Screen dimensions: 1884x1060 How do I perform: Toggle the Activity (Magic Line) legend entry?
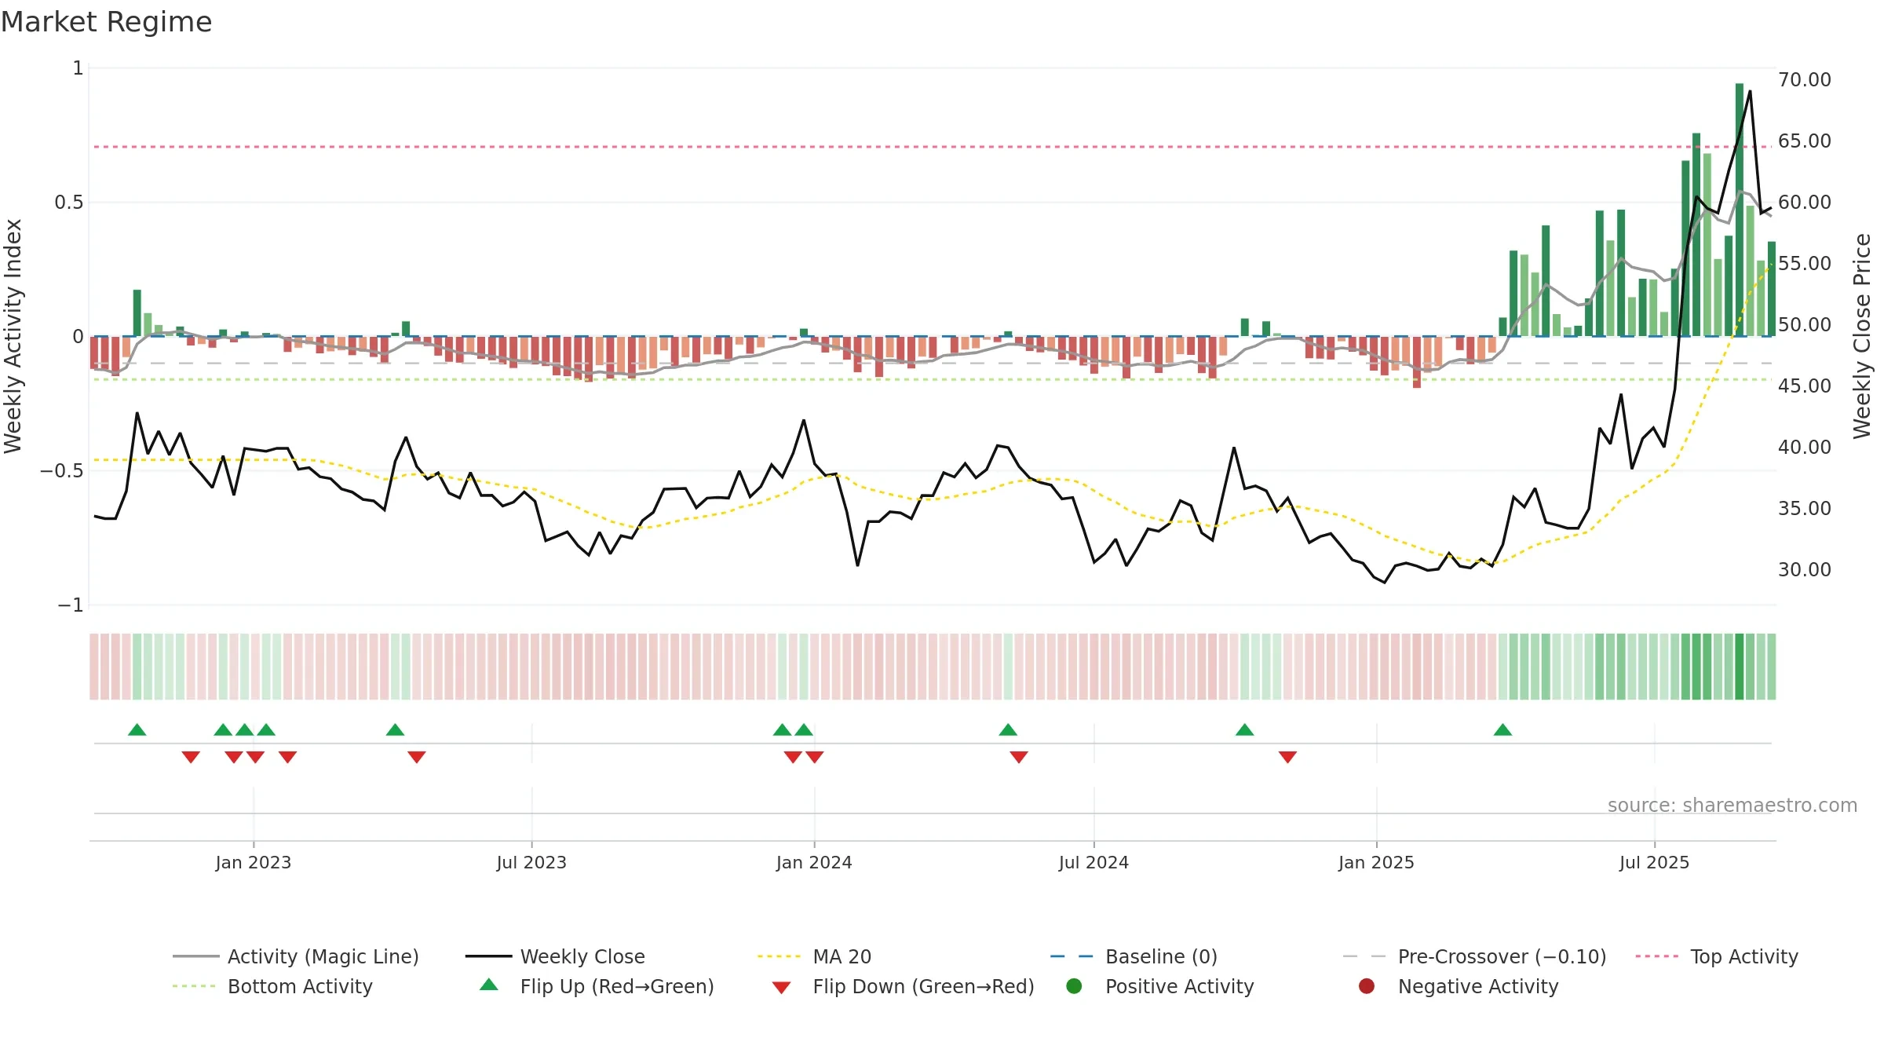(296, 956)
